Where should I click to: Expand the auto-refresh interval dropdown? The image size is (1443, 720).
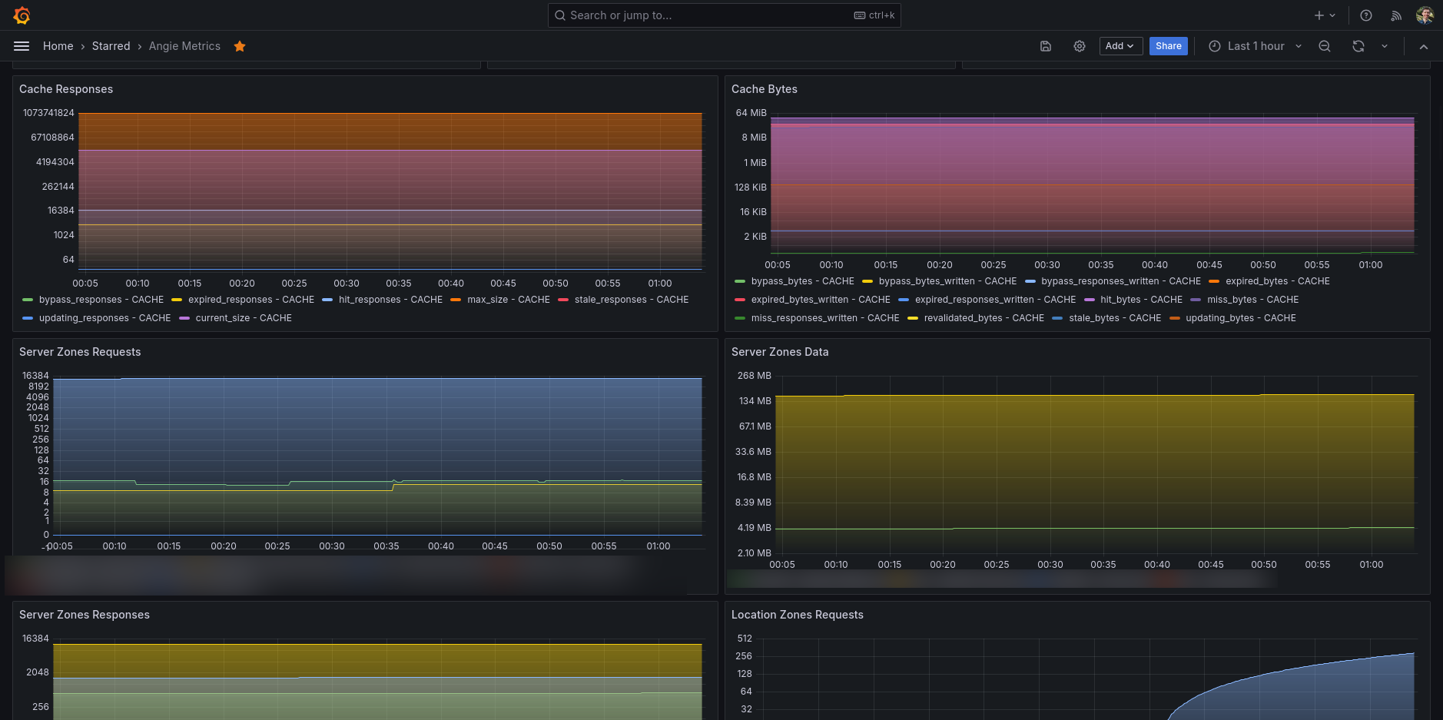coord(1385,46)
